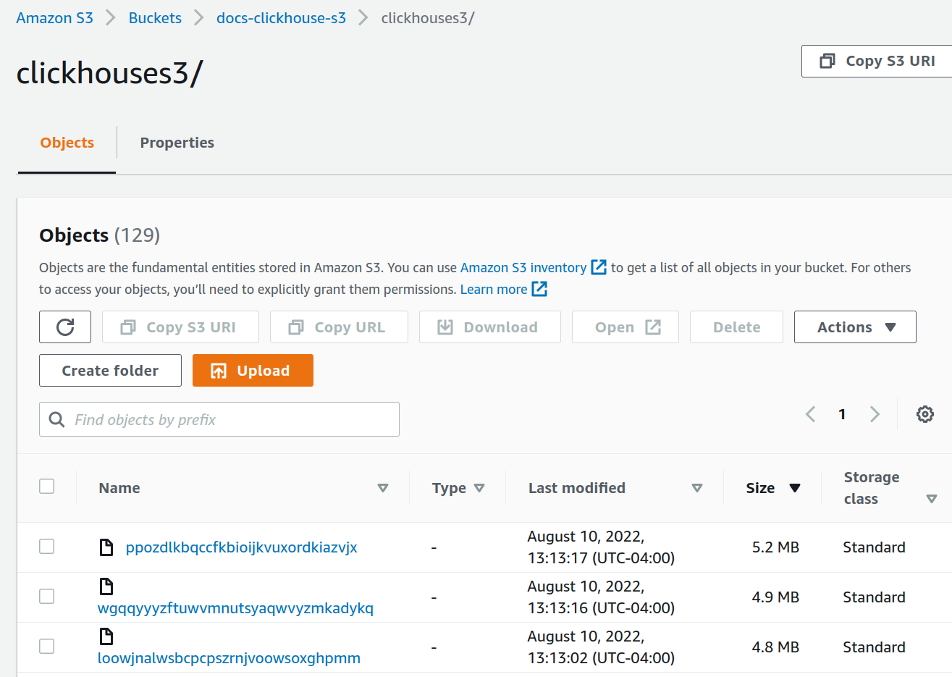Image resolution: width=952 pixels, height=677 pixels.
Task: Select the Copy S3 URI icon button
Action: click(130, 327)
